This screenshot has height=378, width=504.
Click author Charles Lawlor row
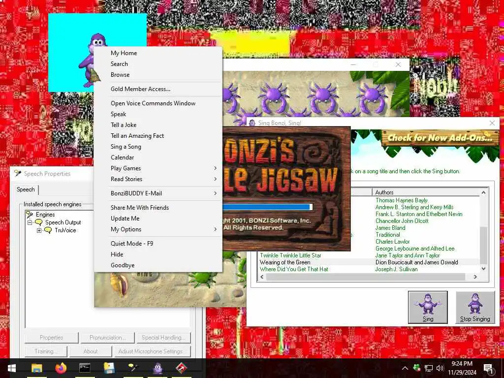coord(392,242)
